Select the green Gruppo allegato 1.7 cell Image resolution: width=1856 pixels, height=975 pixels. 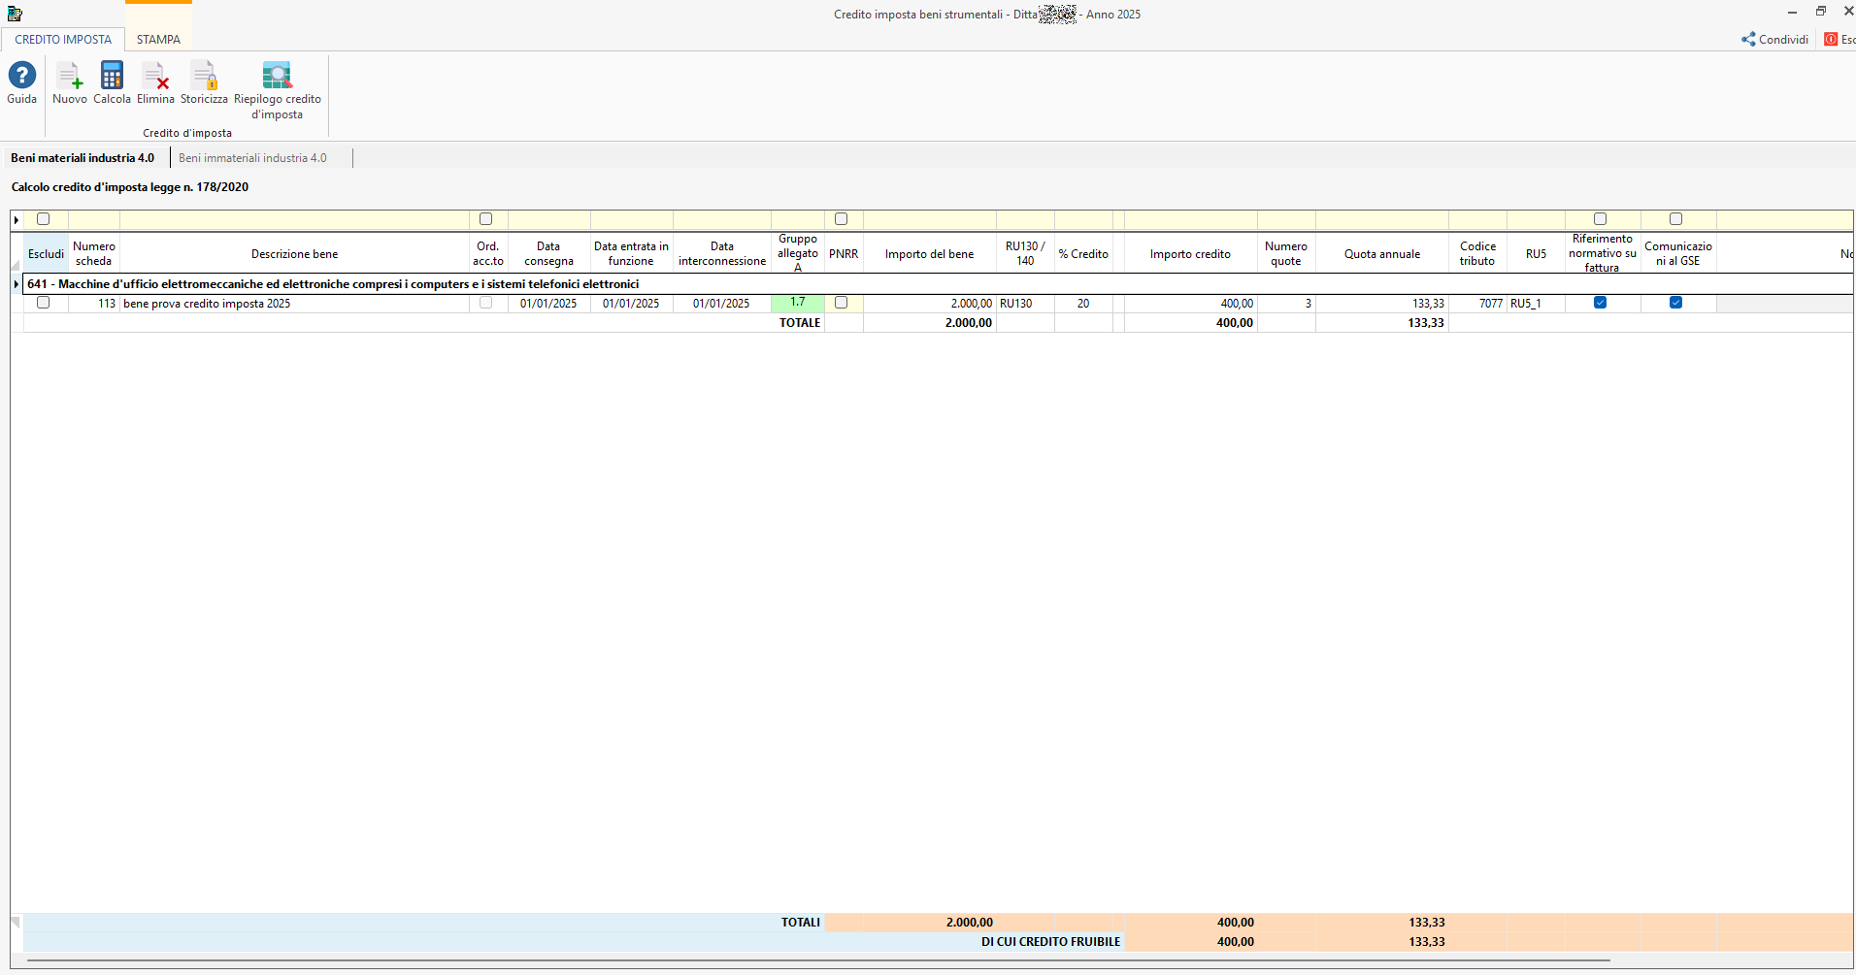(x=797, y=303)
